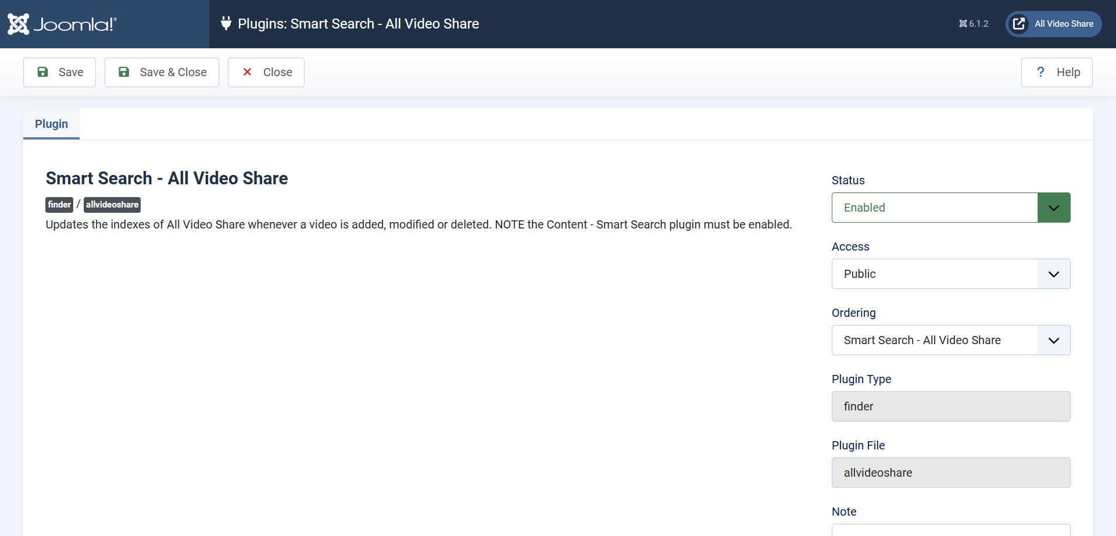The width and height of the screenshot is (1116, 536).
Task: Click the Access label
Action: [x=850, y=246]
